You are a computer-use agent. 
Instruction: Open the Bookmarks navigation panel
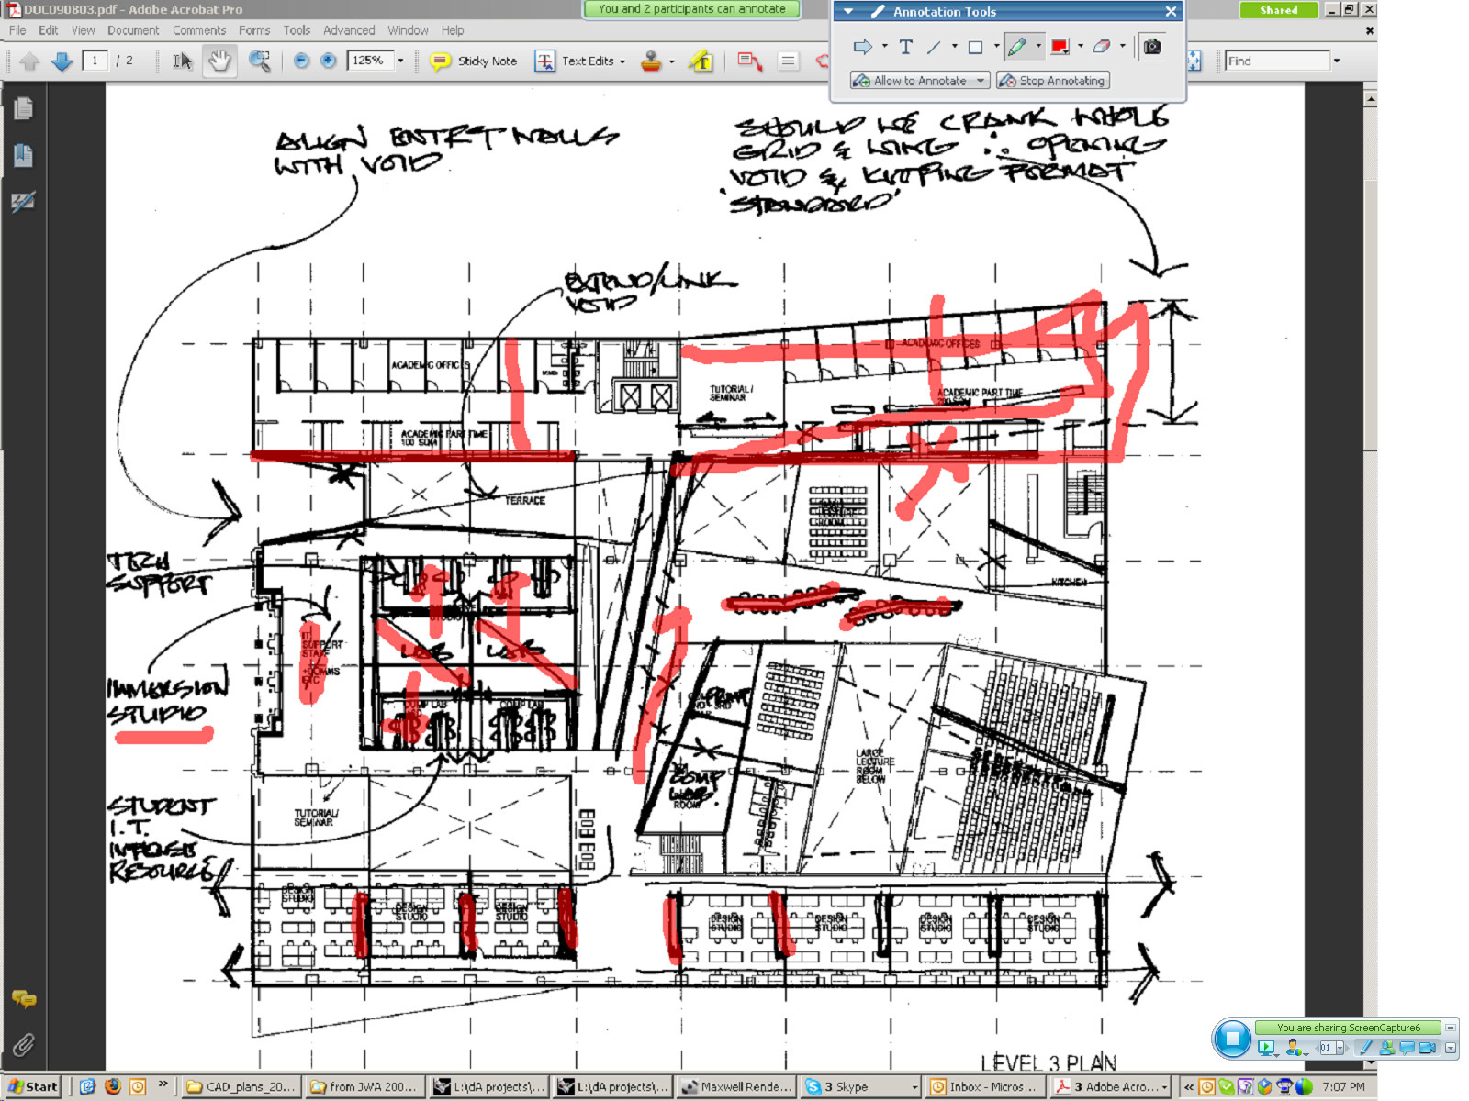tap(24, 155)
